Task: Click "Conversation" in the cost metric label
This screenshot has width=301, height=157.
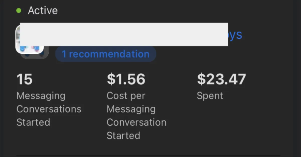Action: 136,122
